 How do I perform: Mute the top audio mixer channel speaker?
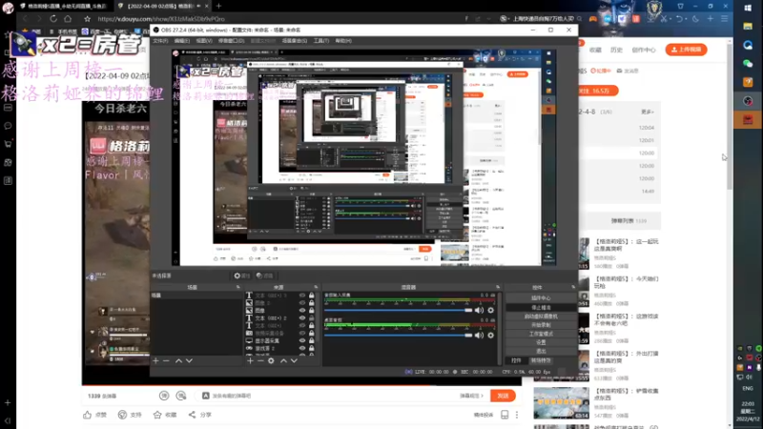[480, 311]
